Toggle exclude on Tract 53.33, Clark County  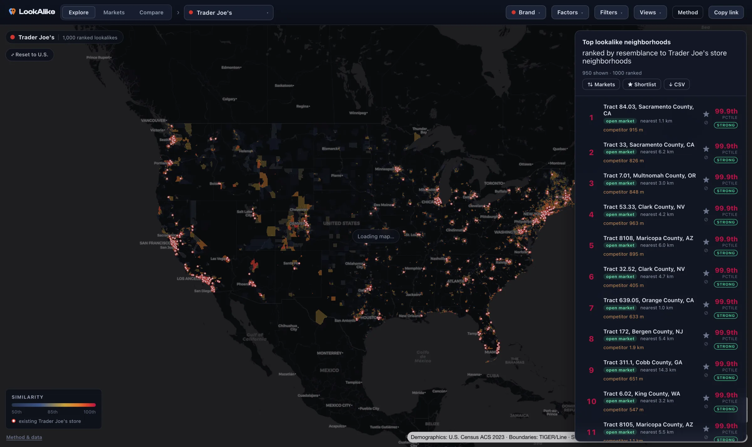click(706, 220)
